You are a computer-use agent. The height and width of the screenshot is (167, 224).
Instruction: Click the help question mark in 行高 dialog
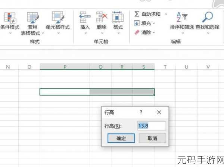pyautogui.click(x=141, y=112)
